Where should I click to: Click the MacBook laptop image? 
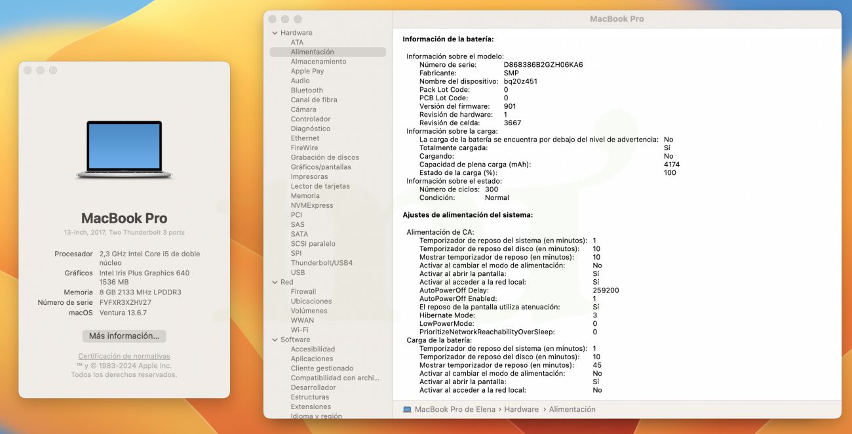tap(124, 150)
